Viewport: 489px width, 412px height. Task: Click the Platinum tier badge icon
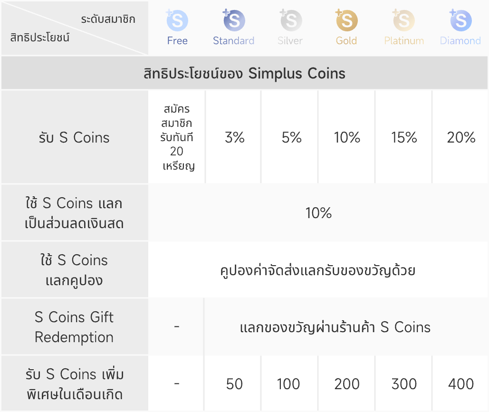click(x=403, y=20)
